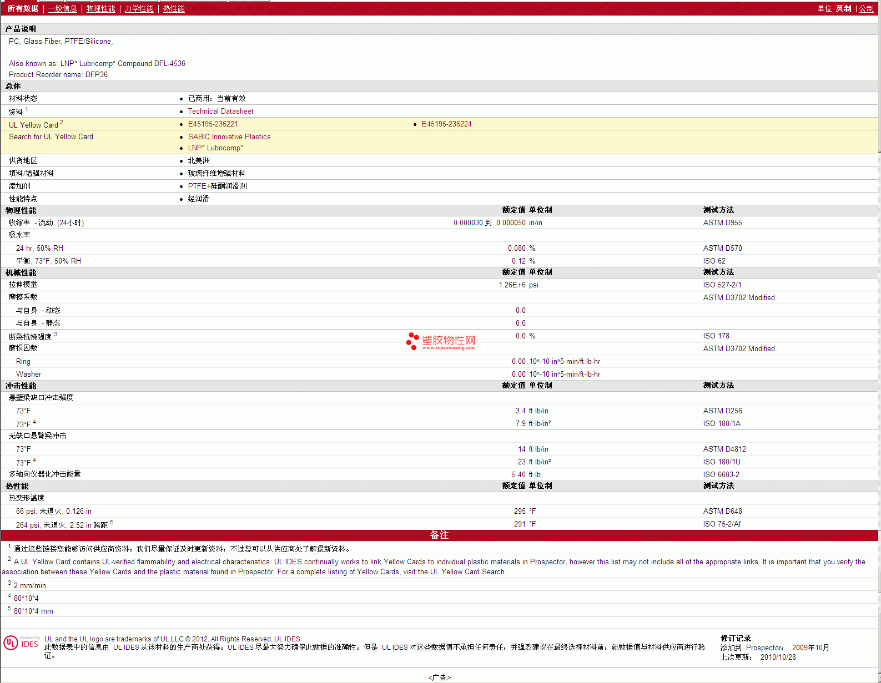Image resolution: width=881 pixels, height=683 pixels.
Task: Select the ISO 527-2/1 test method text
Action: coord(722,285)
